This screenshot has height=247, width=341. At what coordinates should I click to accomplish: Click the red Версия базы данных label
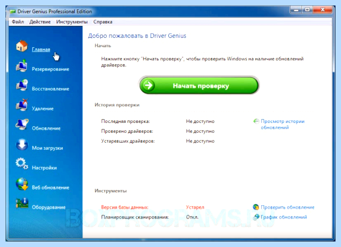(x=125, y=207)
